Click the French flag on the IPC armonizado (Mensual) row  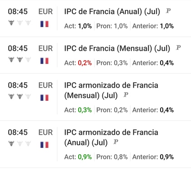click(45, 98)
